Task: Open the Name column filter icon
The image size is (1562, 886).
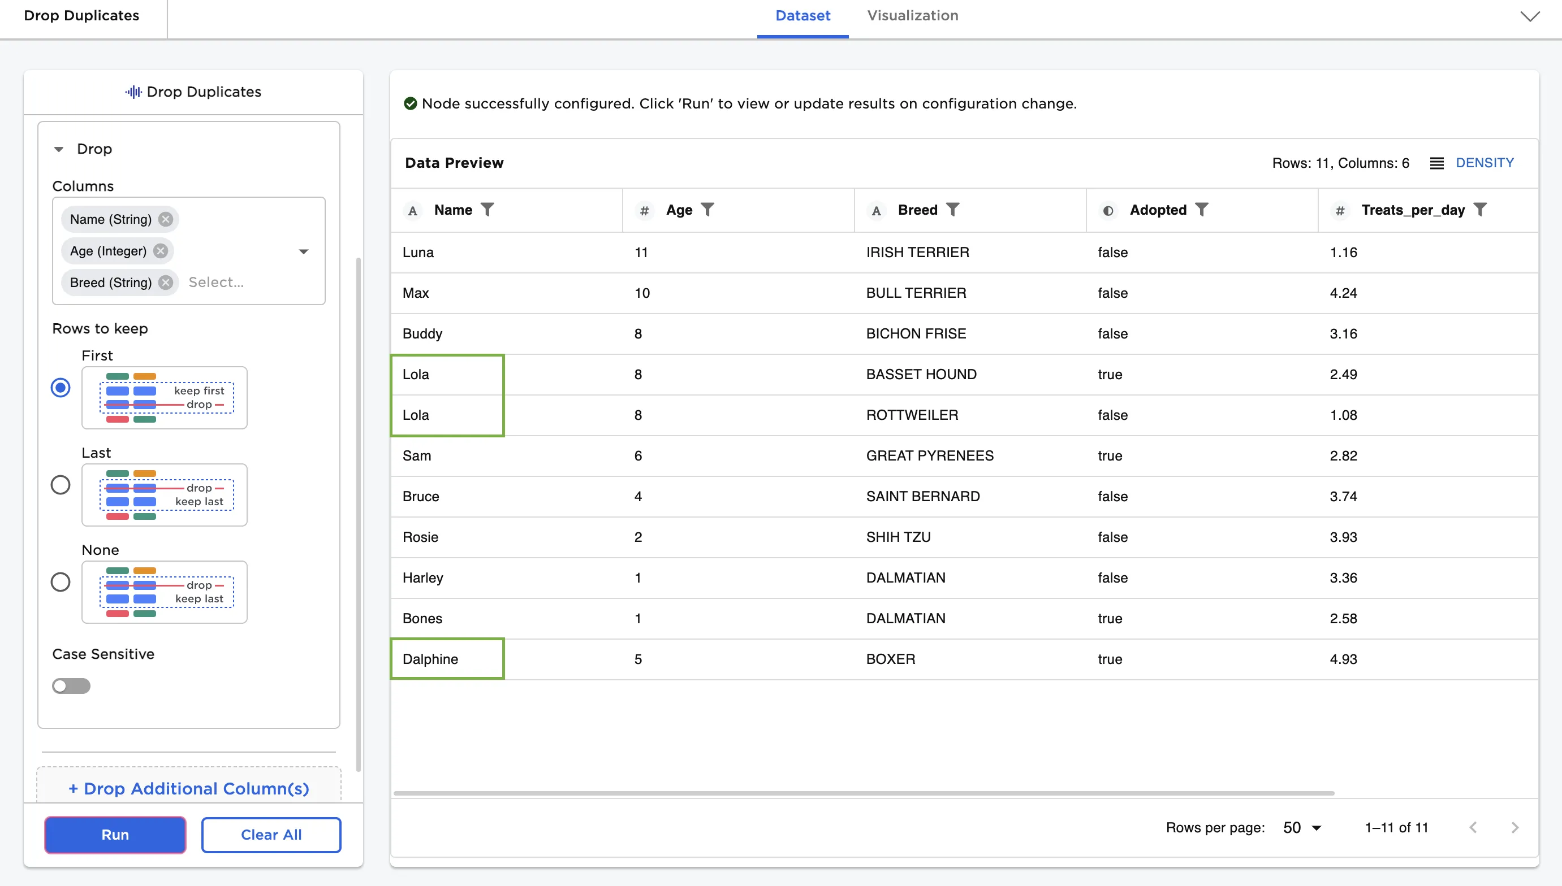Action: [487, 210]
